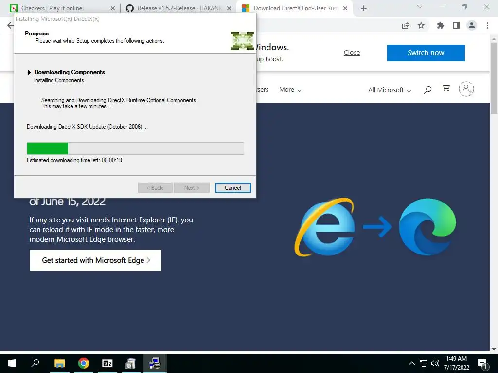Click 'Downloading DirectX SDK Update' status text
The image size is (498, 373).
click(87, 127)
